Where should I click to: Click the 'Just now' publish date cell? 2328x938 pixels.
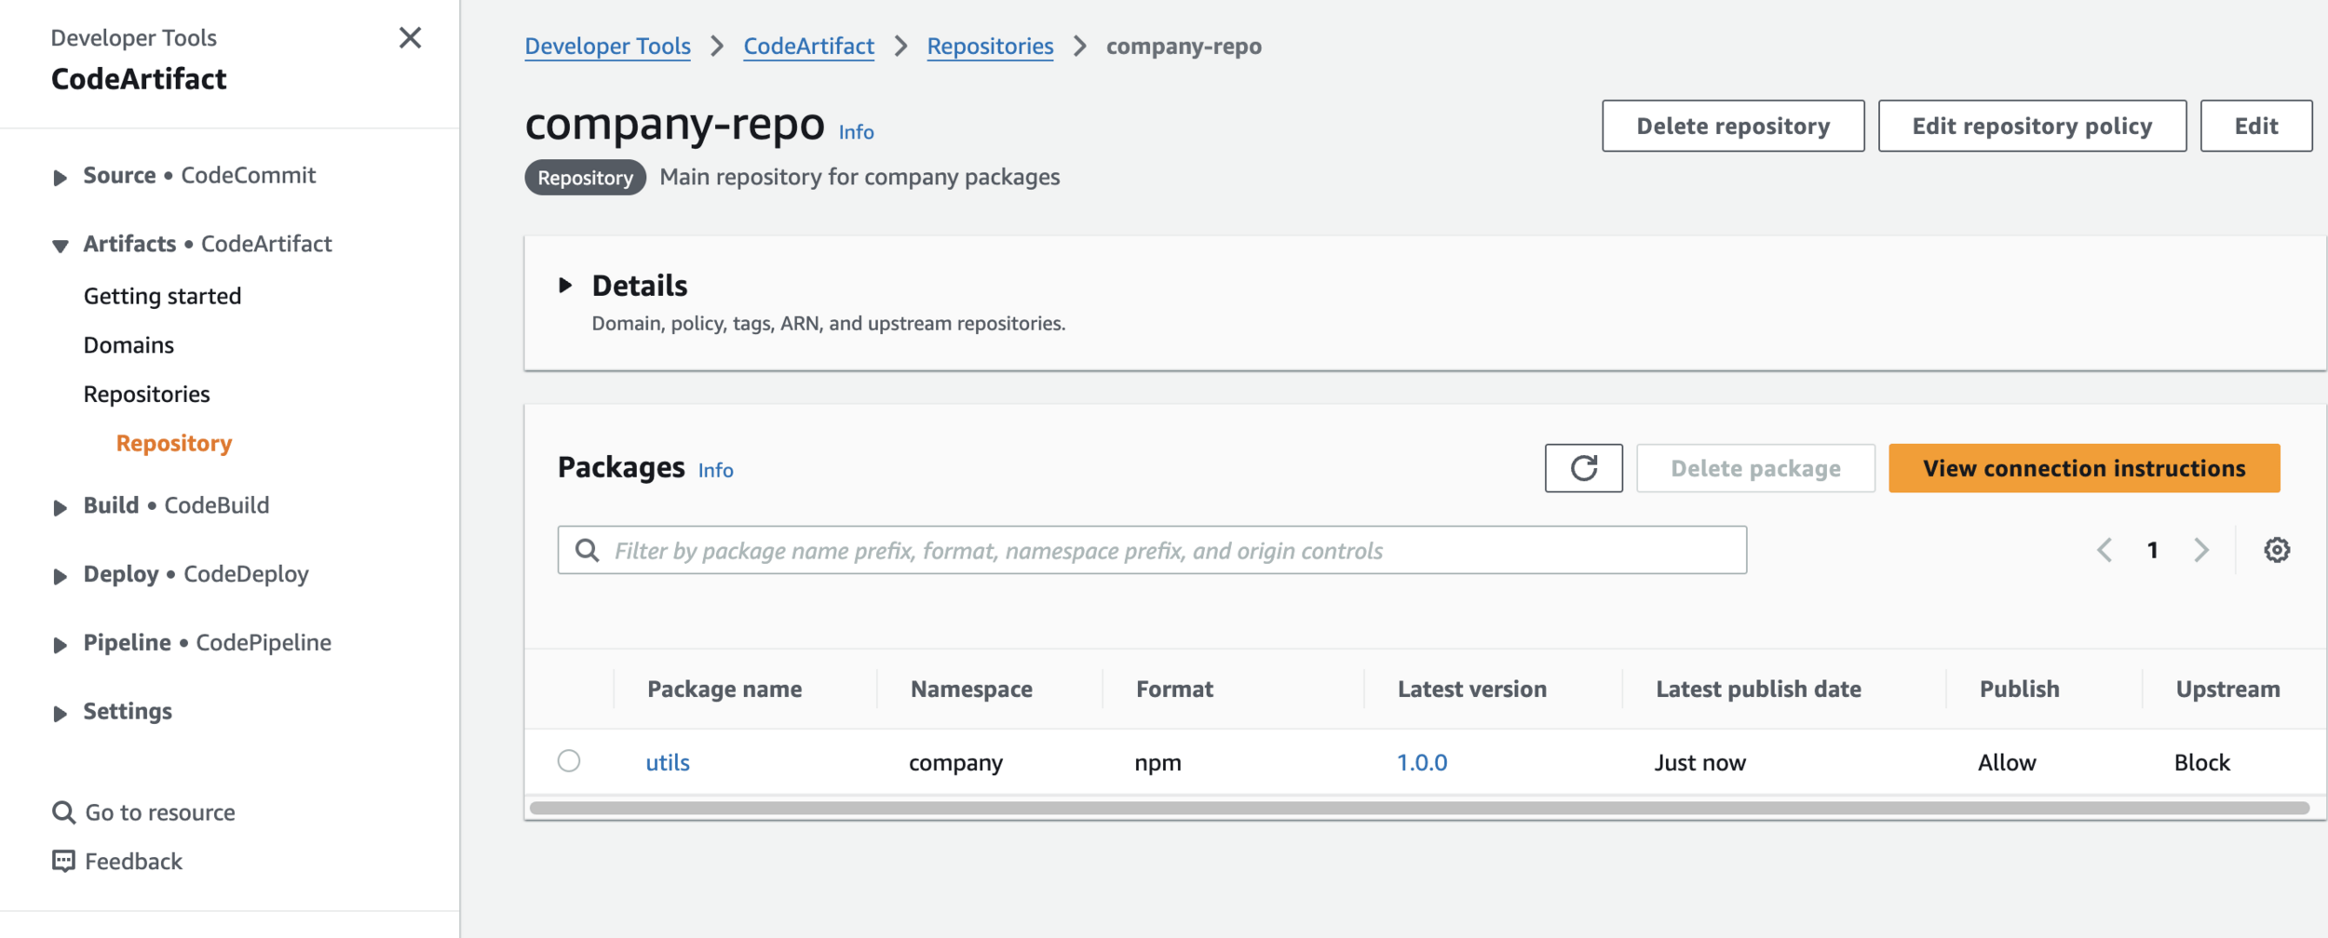point(1699,763)
